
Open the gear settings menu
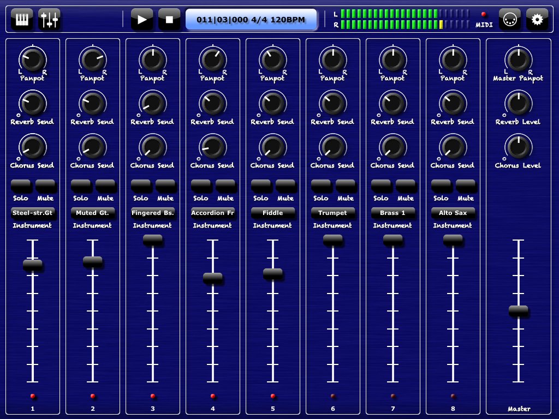coord(537,20)
